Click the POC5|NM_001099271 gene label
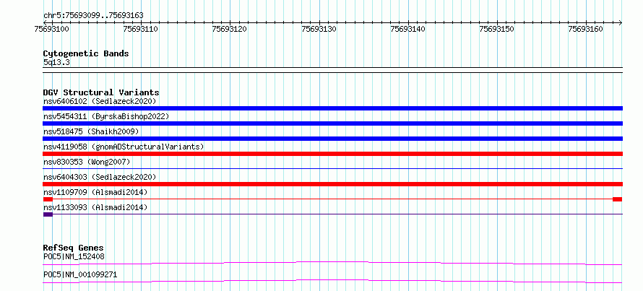 point(80,274)
